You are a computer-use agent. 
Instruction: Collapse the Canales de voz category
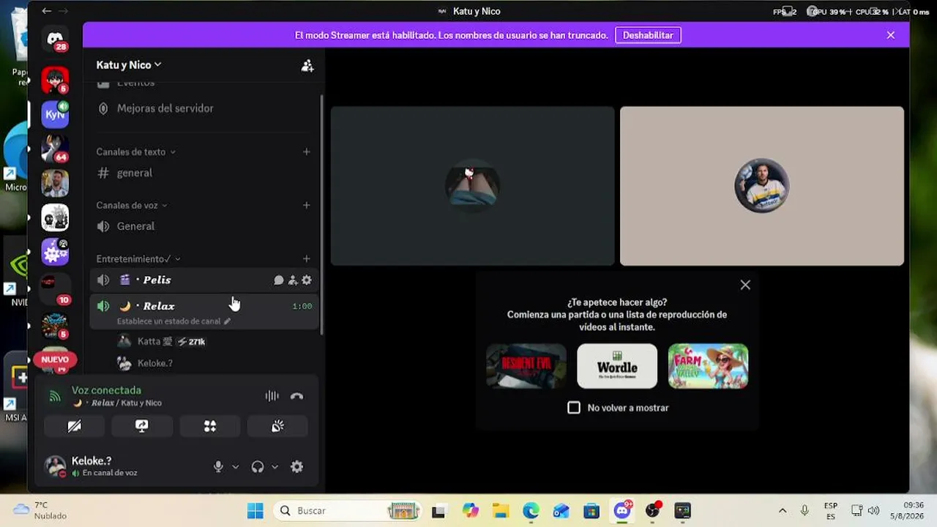coord(132,206)
